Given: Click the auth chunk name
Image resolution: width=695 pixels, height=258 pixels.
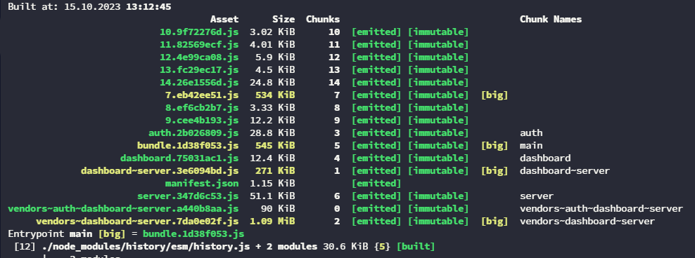Looking at the screenshot, I should pos(531,133).
